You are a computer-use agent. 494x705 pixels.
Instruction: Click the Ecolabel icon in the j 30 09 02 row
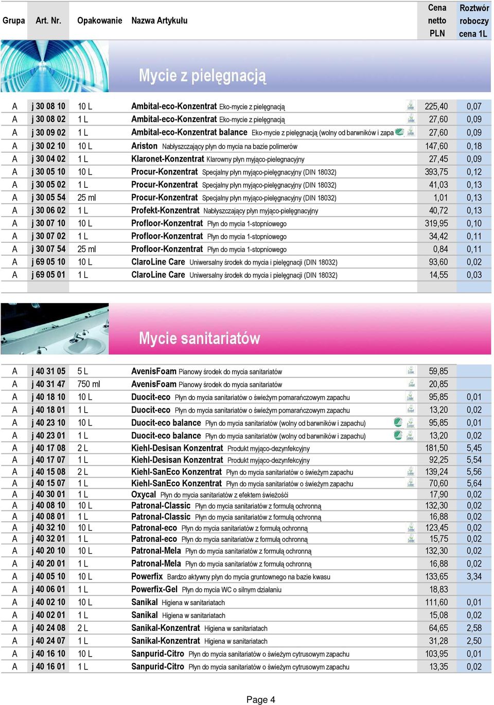click(x=411, y=132)
